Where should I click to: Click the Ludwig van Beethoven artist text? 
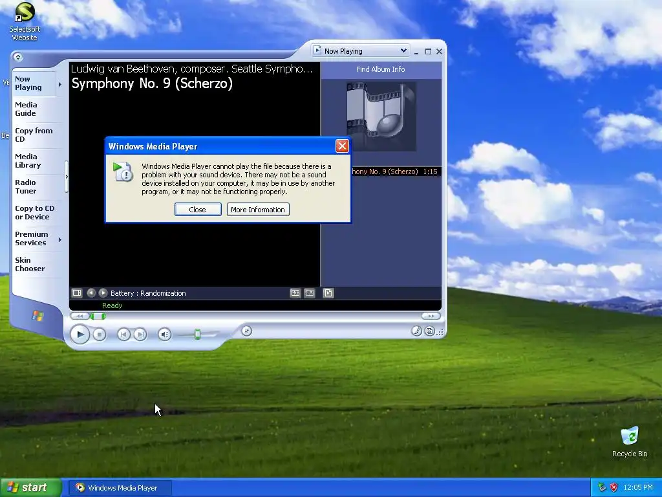[191, 69]
